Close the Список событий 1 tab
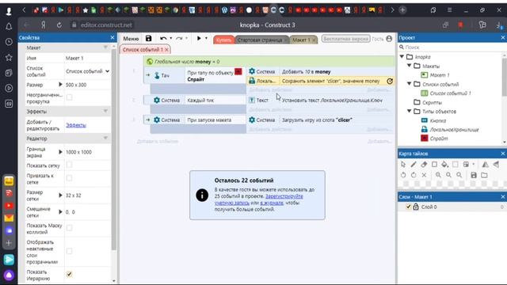This screenshot has height=285, width=507. point(167,50)
